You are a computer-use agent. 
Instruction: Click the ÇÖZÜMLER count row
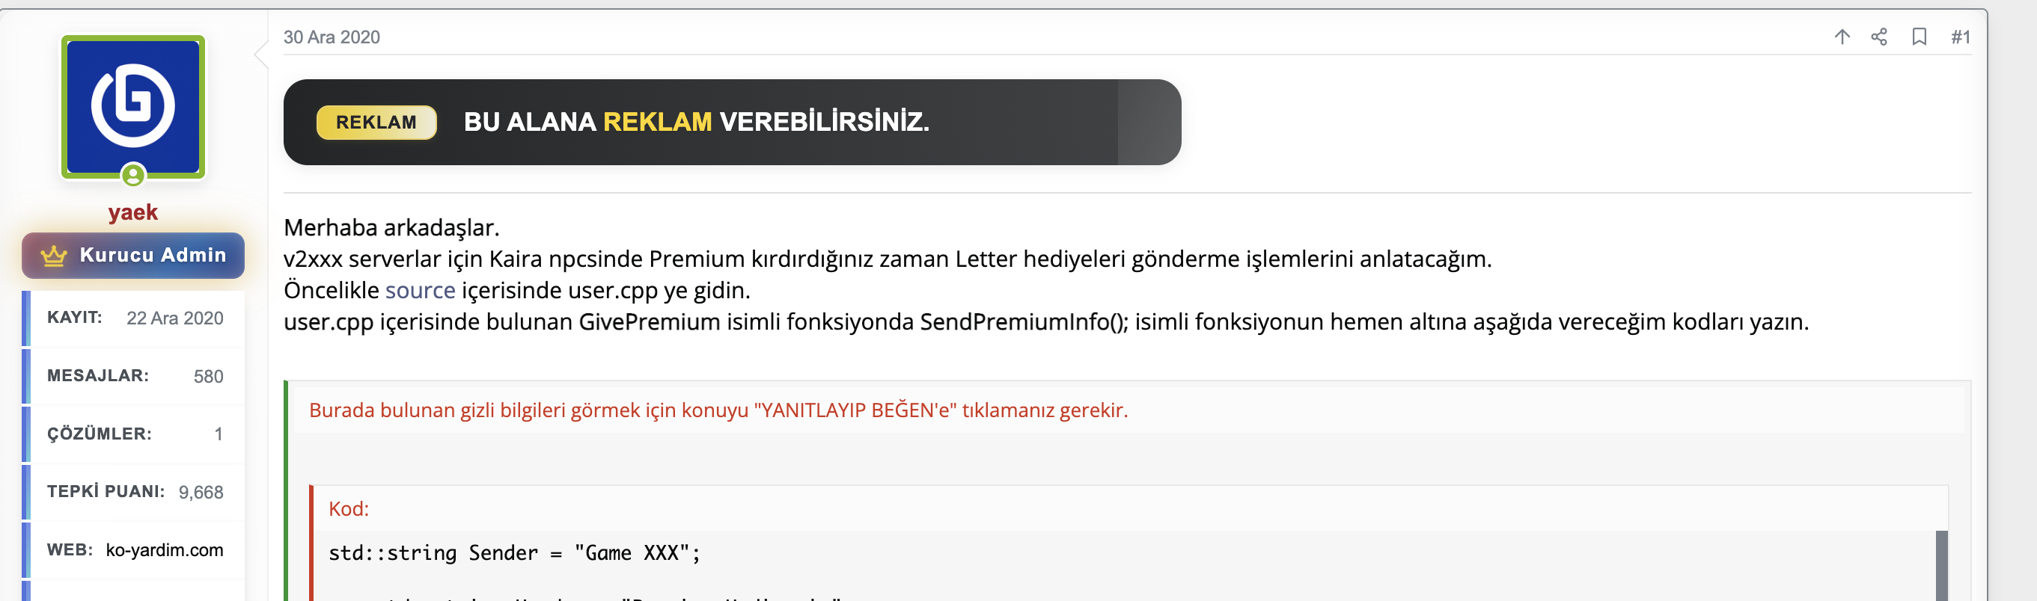coord(135,434)
